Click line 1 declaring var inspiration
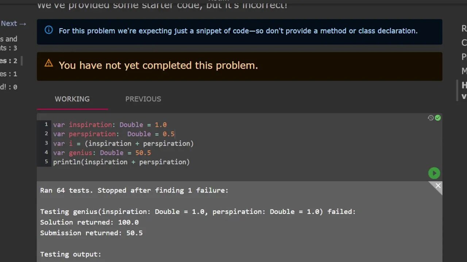This screenshot has width=467, height=262. coord(110,125)
